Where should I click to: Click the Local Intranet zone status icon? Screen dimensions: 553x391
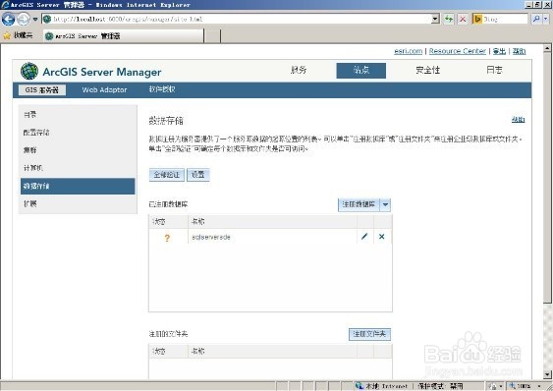359,386
